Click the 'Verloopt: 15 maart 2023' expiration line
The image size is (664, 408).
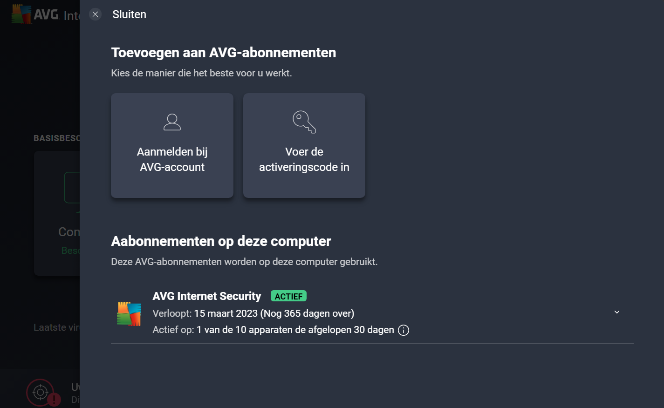click(253, 313)
